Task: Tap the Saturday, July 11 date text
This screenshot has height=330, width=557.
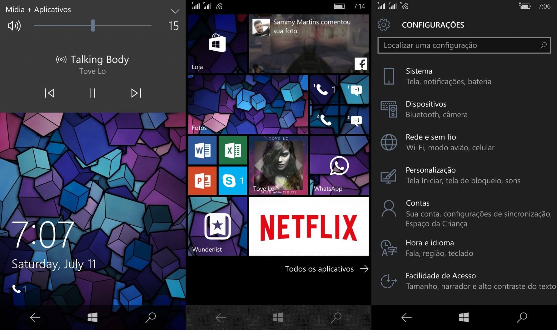Action: pos(54,264)
